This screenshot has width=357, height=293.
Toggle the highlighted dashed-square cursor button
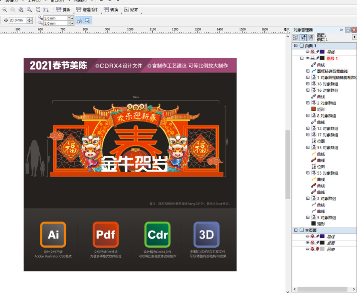tap(88, 21)
